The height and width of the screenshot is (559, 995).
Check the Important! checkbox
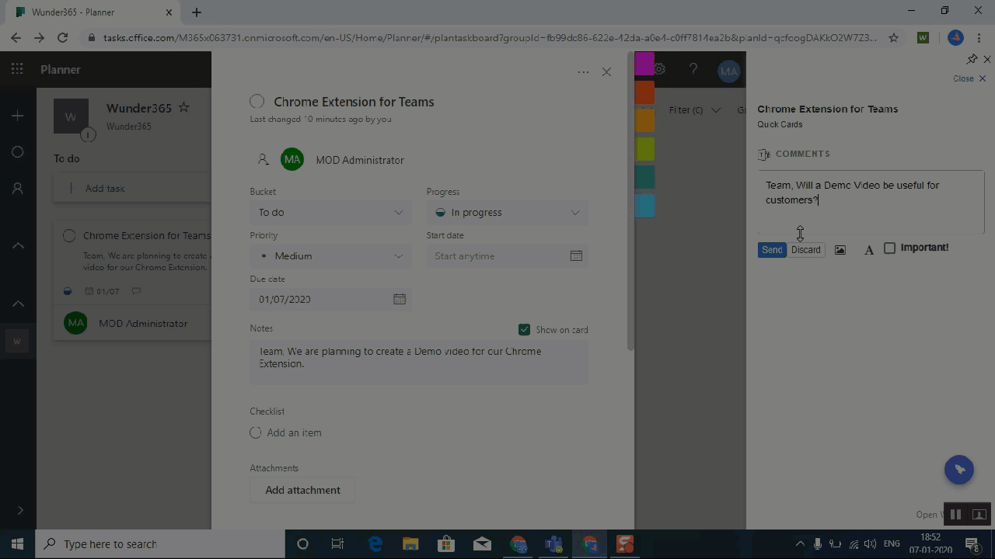point(890,248)
